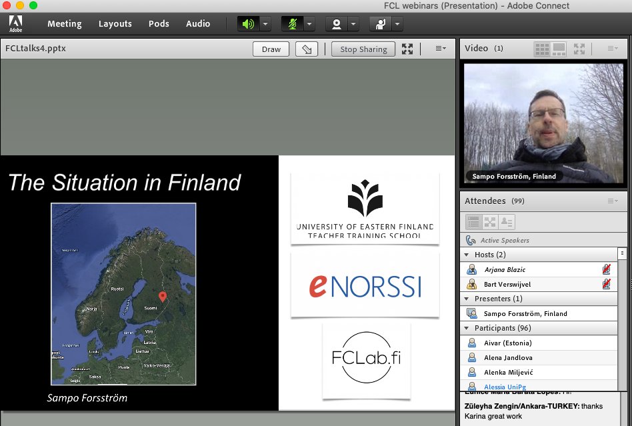This screenshot has height=426, width=632.
Task: Select participant Alenka Miljević
Action: pos(539,373)
